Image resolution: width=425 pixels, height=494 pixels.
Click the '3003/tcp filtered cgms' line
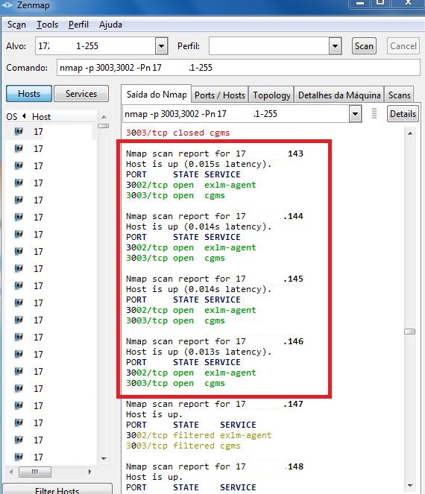(183, 446)
